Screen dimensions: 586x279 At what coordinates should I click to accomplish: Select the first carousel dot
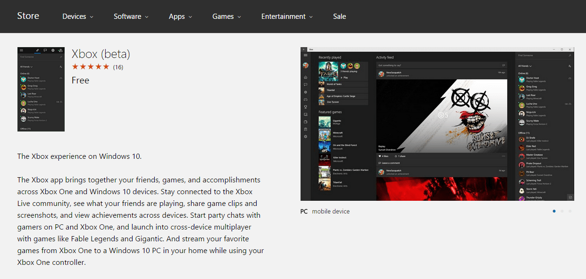coord(554,211)
